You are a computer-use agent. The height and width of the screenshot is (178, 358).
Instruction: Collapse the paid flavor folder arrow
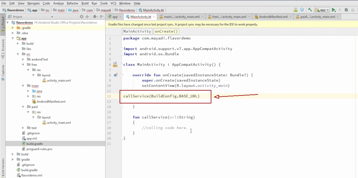pos(23,107)
